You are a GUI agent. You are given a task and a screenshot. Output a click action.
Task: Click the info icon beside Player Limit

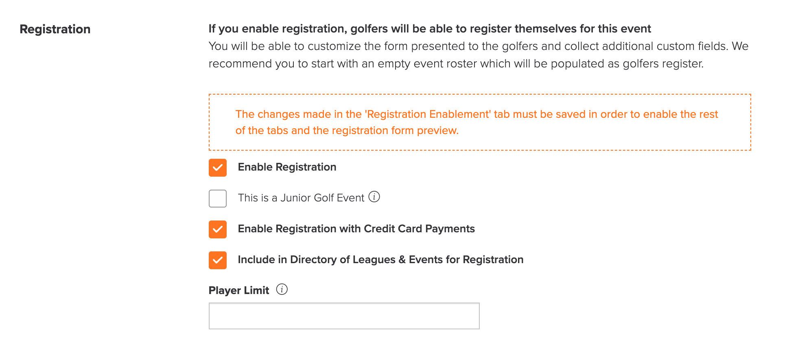click(282, 290)
